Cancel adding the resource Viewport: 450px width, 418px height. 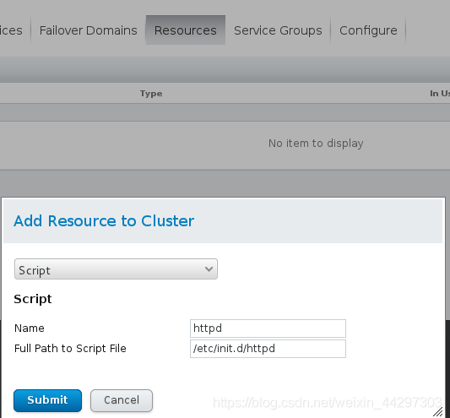click(x=122, y=400)
